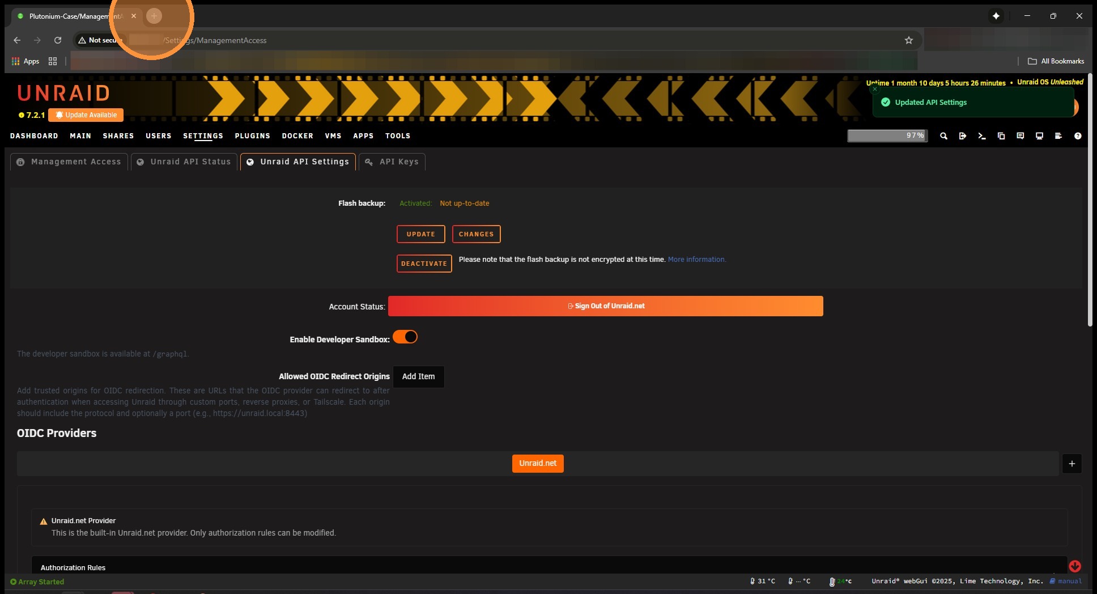Open the Docker menu
This screenshot has width=1097, height=594.
pos(297,136)
